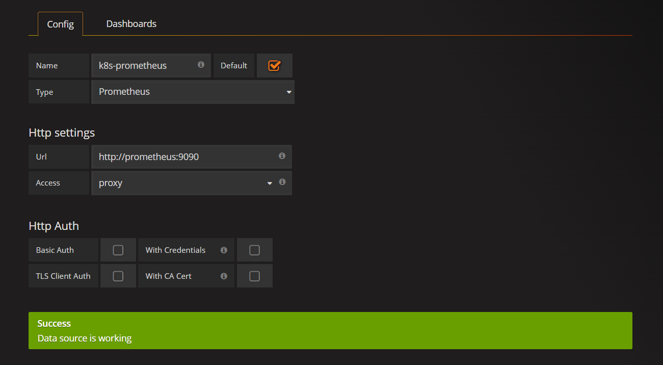Enable the Basic Auth checkbox
The height and width of the screenshot is (365, 663).
[118, 250]
